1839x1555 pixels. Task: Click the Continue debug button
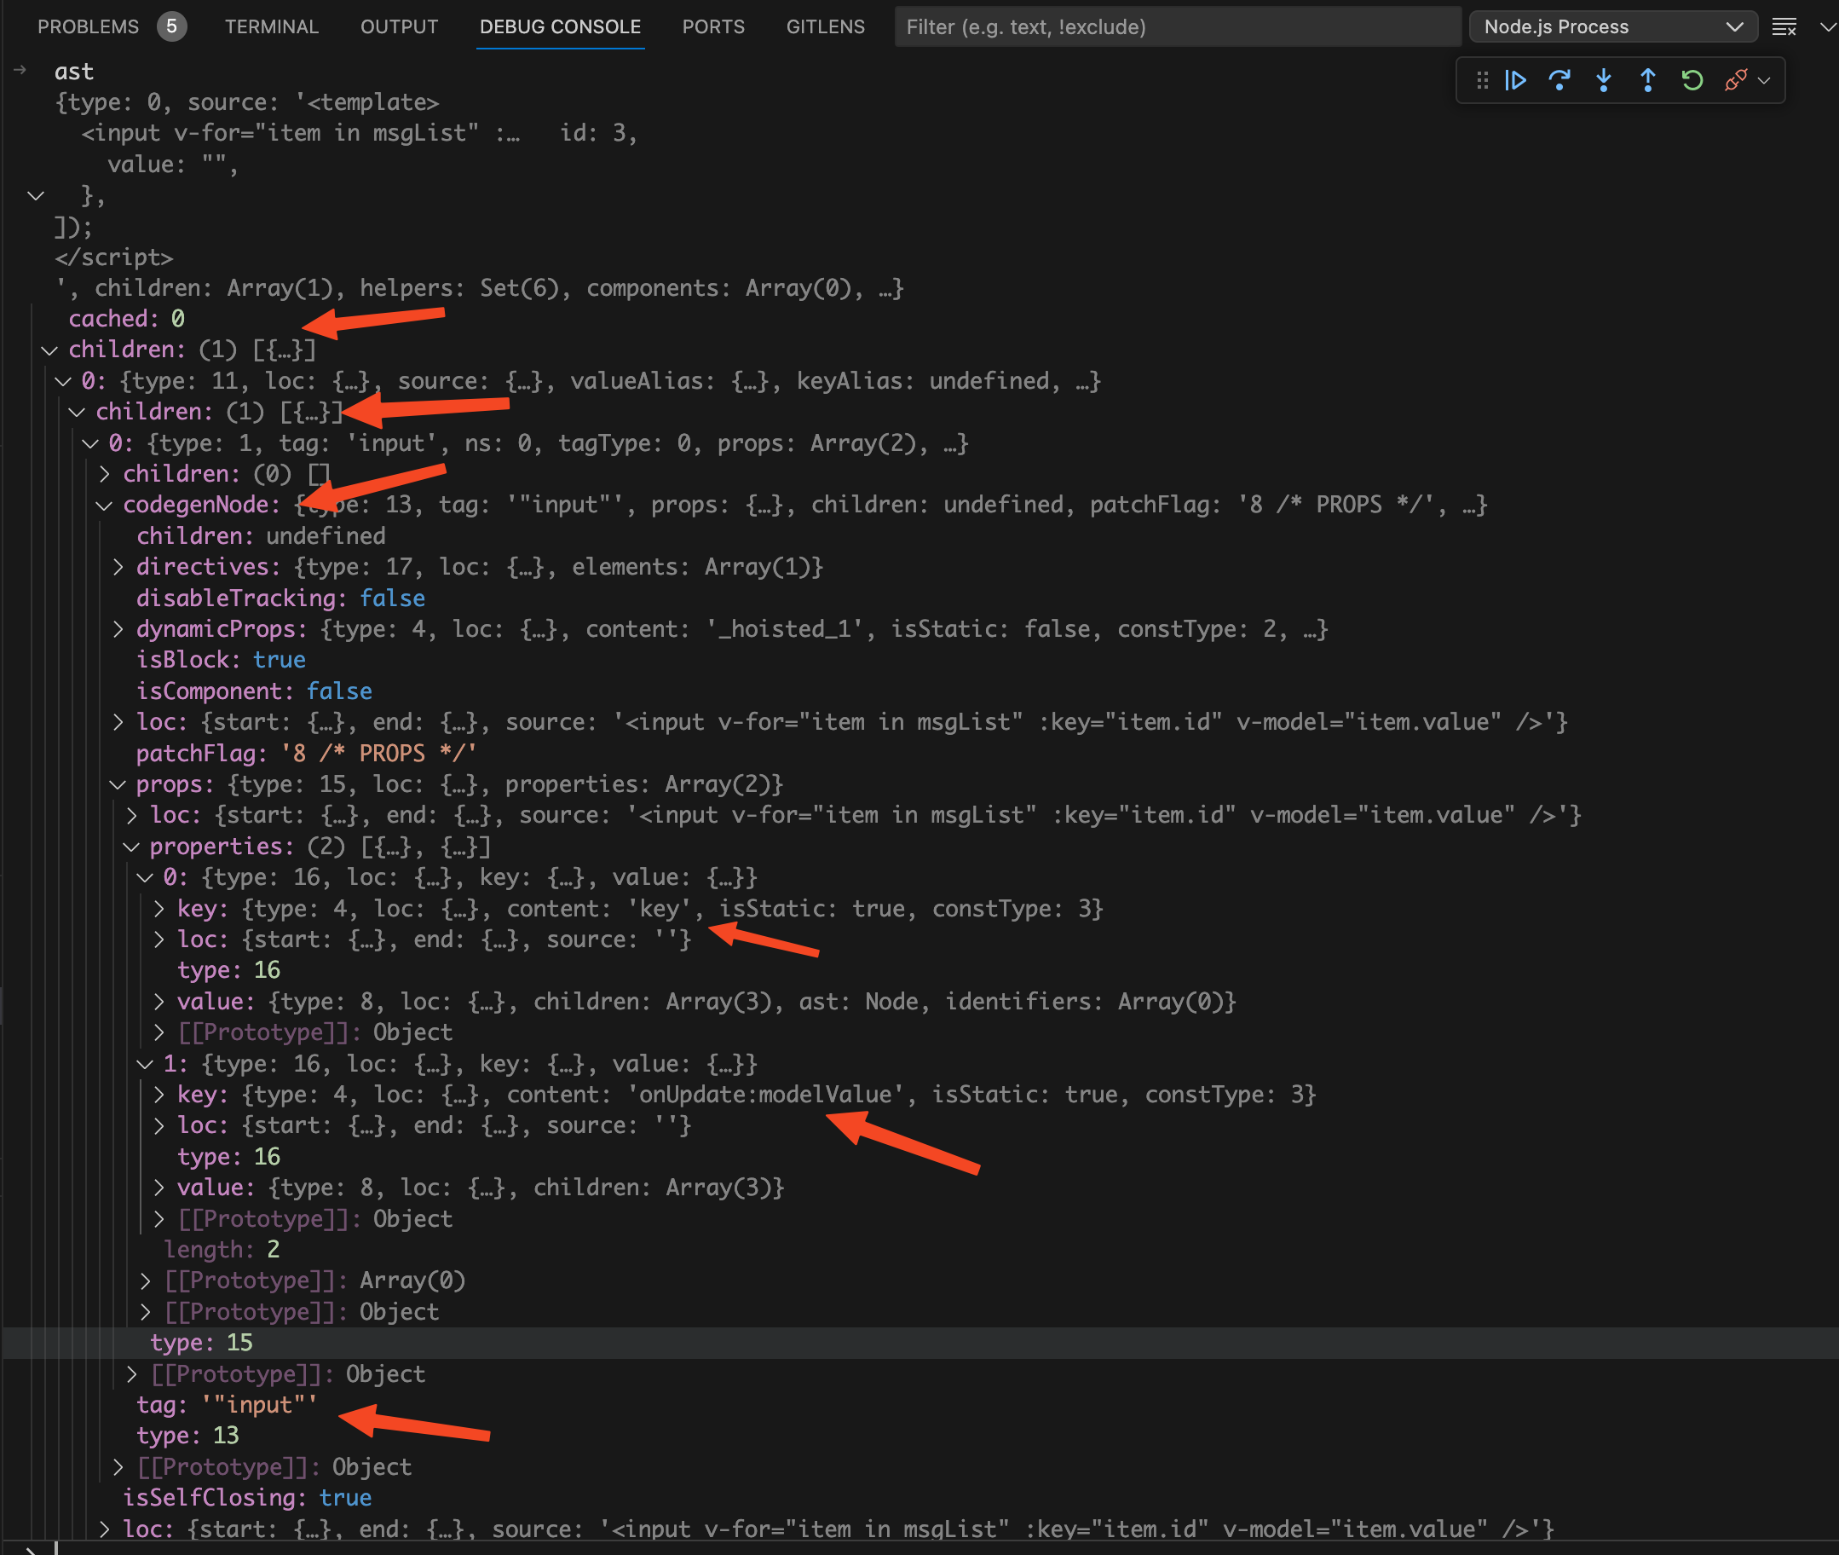1516,80
